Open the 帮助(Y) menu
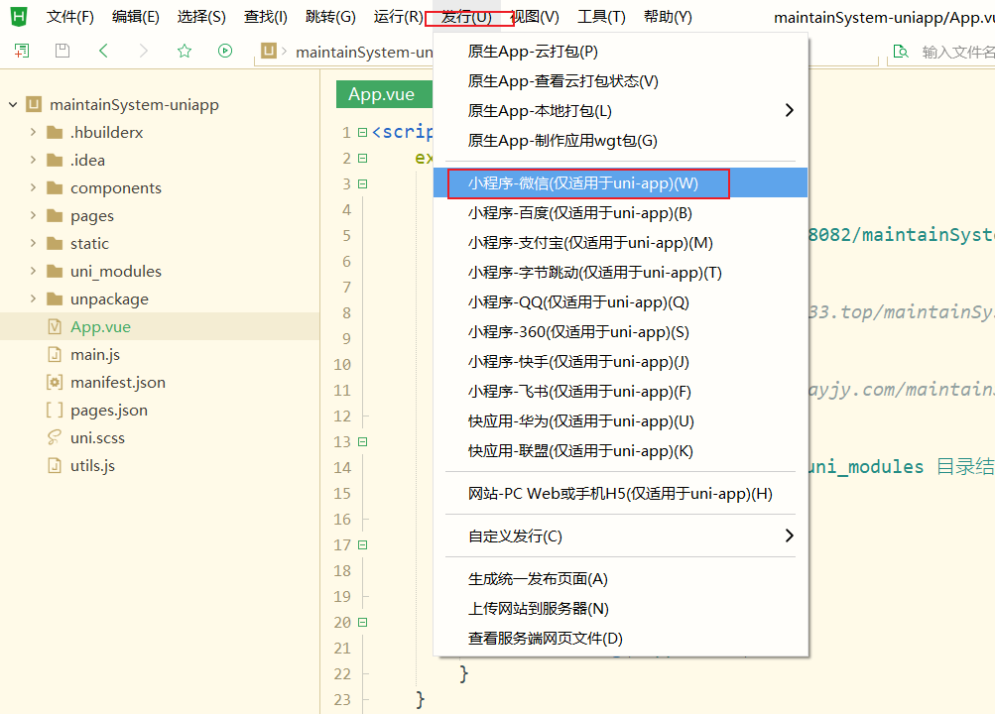The width and height of the screenshot is (995, 714). pos(668,17)
